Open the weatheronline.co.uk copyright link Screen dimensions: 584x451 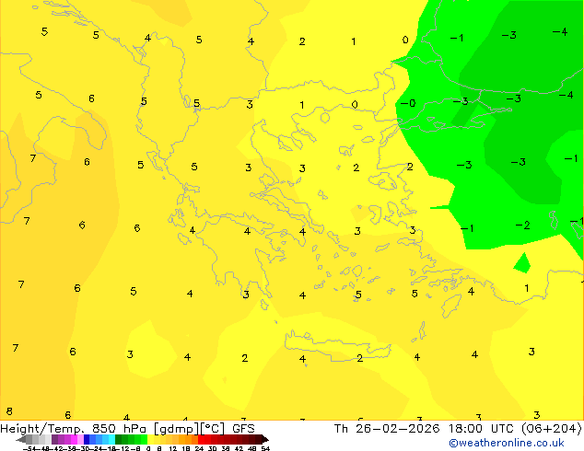(506, 443)
